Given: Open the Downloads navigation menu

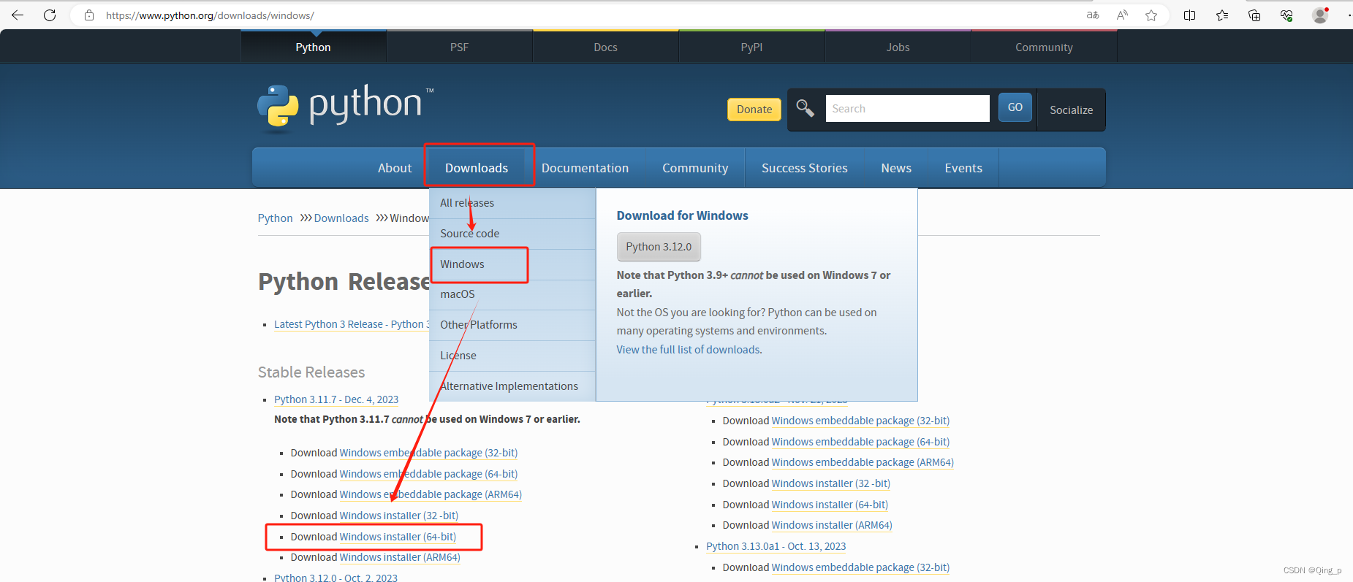Looking at the screenshot, I should [477, 168].
